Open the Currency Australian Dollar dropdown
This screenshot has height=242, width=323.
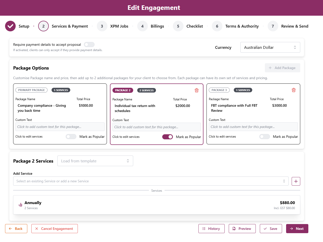point(270,48)
